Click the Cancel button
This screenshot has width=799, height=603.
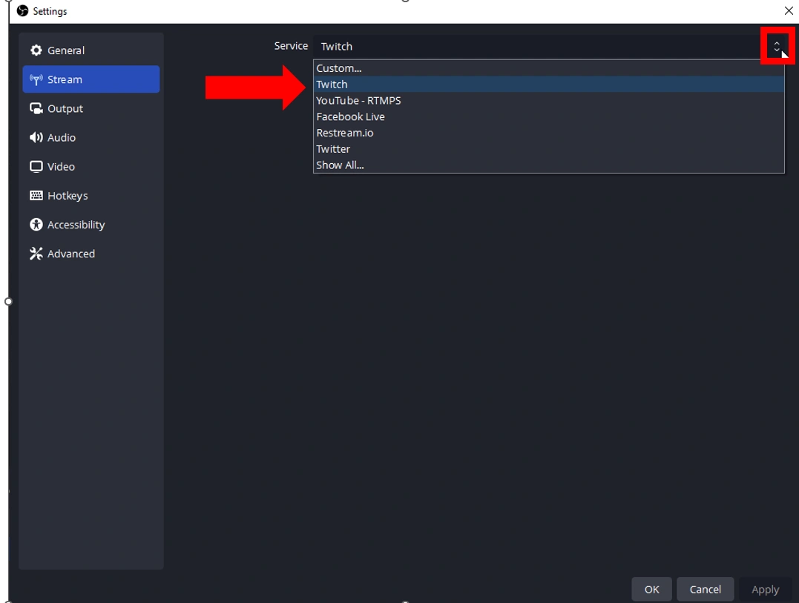[706, 589]
